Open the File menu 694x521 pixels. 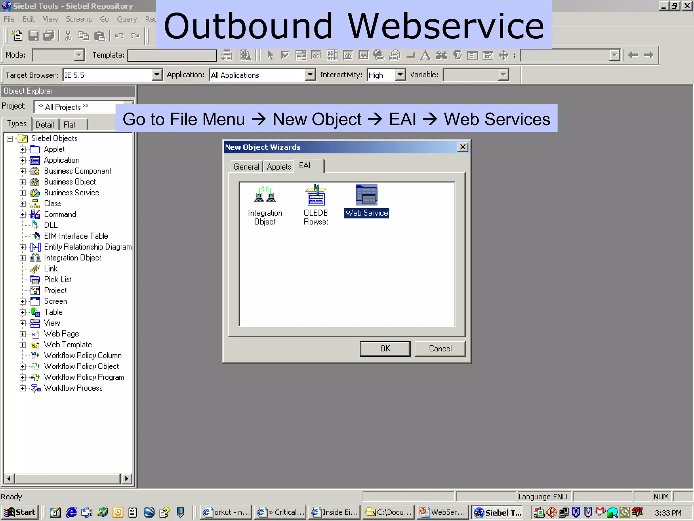(9, 19)
